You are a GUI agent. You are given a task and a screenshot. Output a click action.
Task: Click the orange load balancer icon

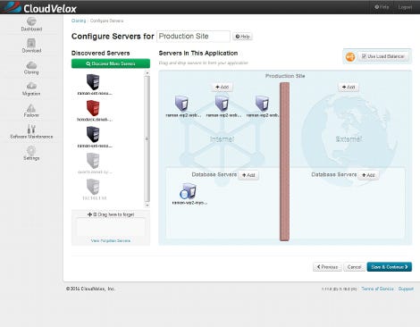[x=350, y=56]
